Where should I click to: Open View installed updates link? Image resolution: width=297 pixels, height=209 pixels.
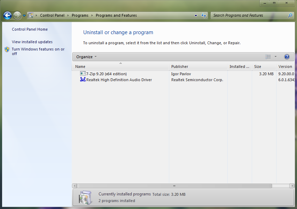click(x=32, y=42)
